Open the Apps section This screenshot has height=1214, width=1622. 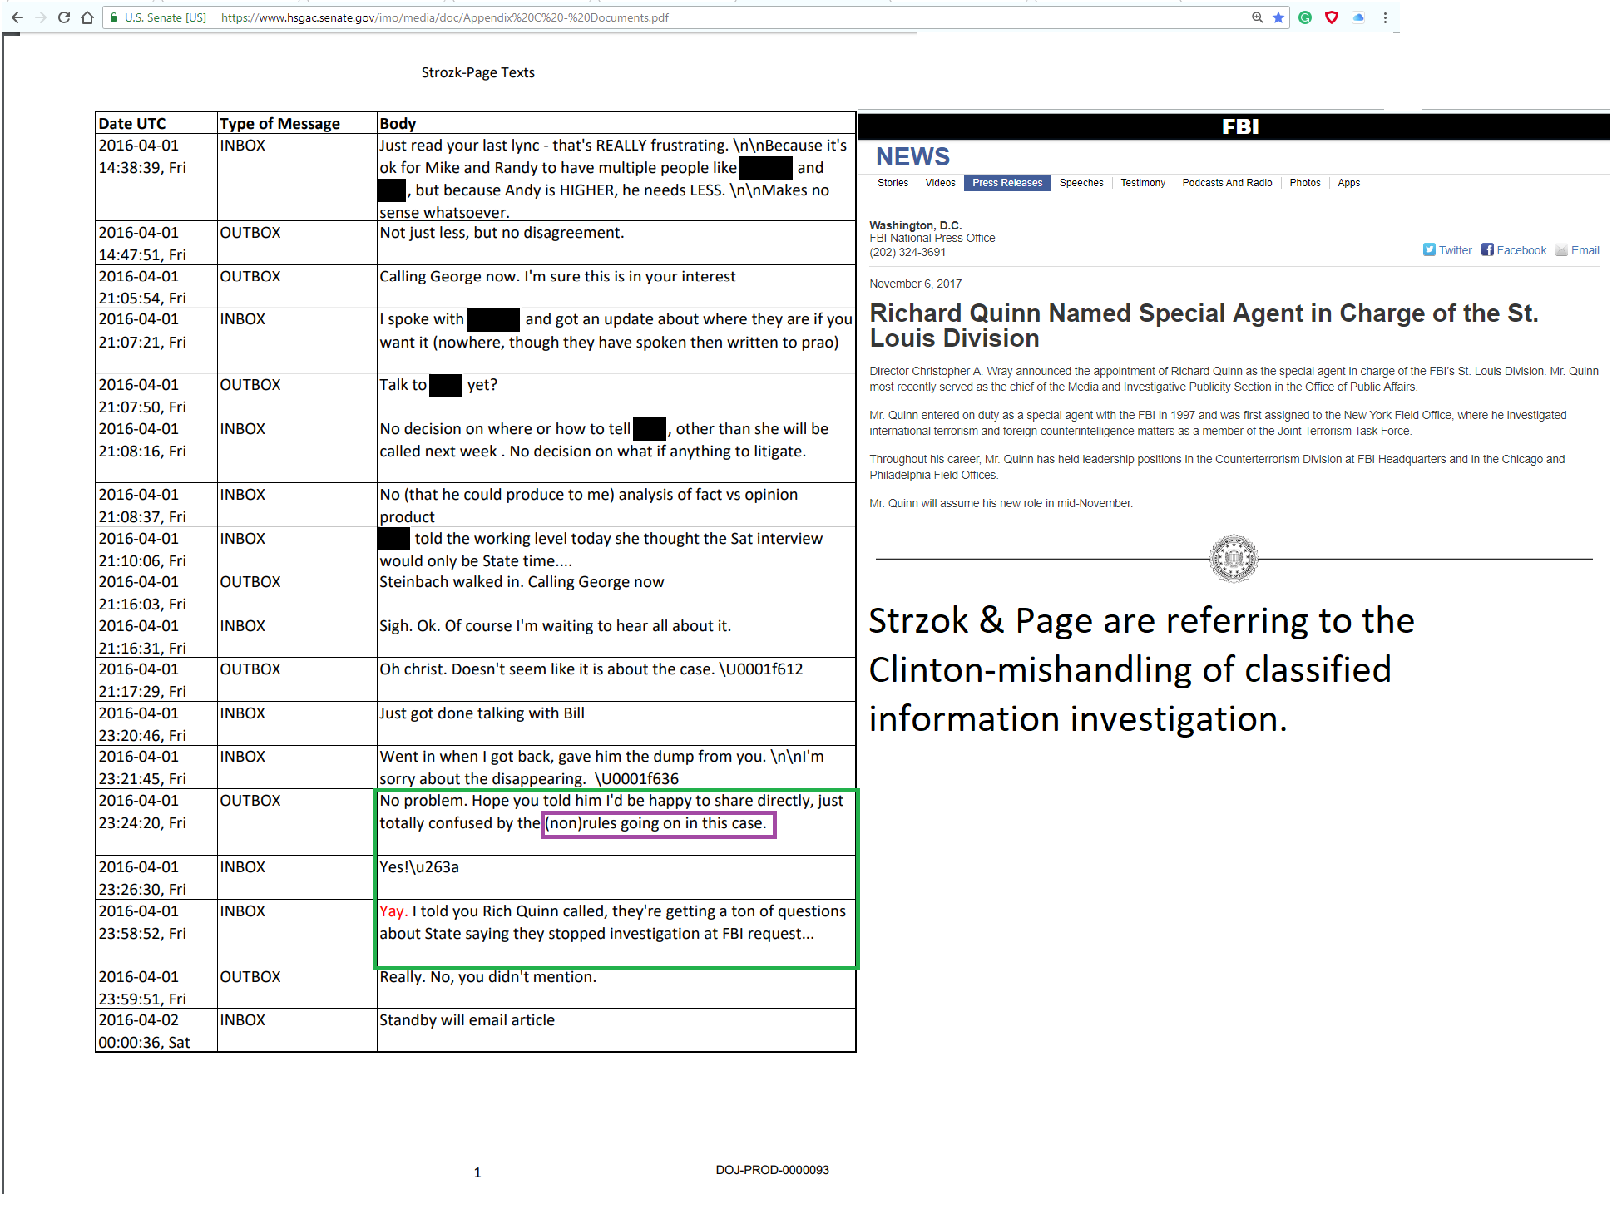coord(1348,183)
